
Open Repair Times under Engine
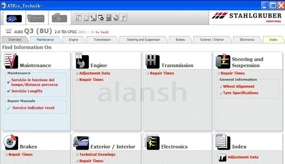point(91,80)
